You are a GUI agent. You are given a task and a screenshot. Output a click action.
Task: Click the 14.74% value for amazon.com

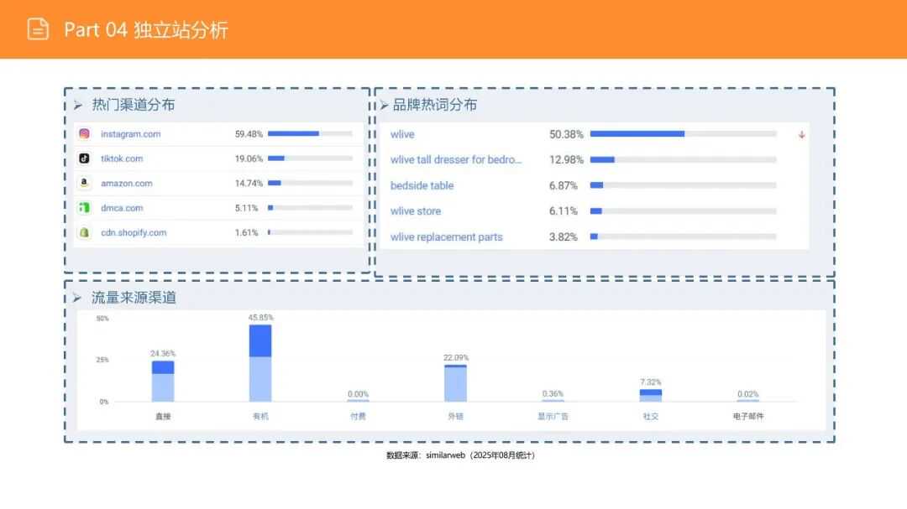click(249, 183)
